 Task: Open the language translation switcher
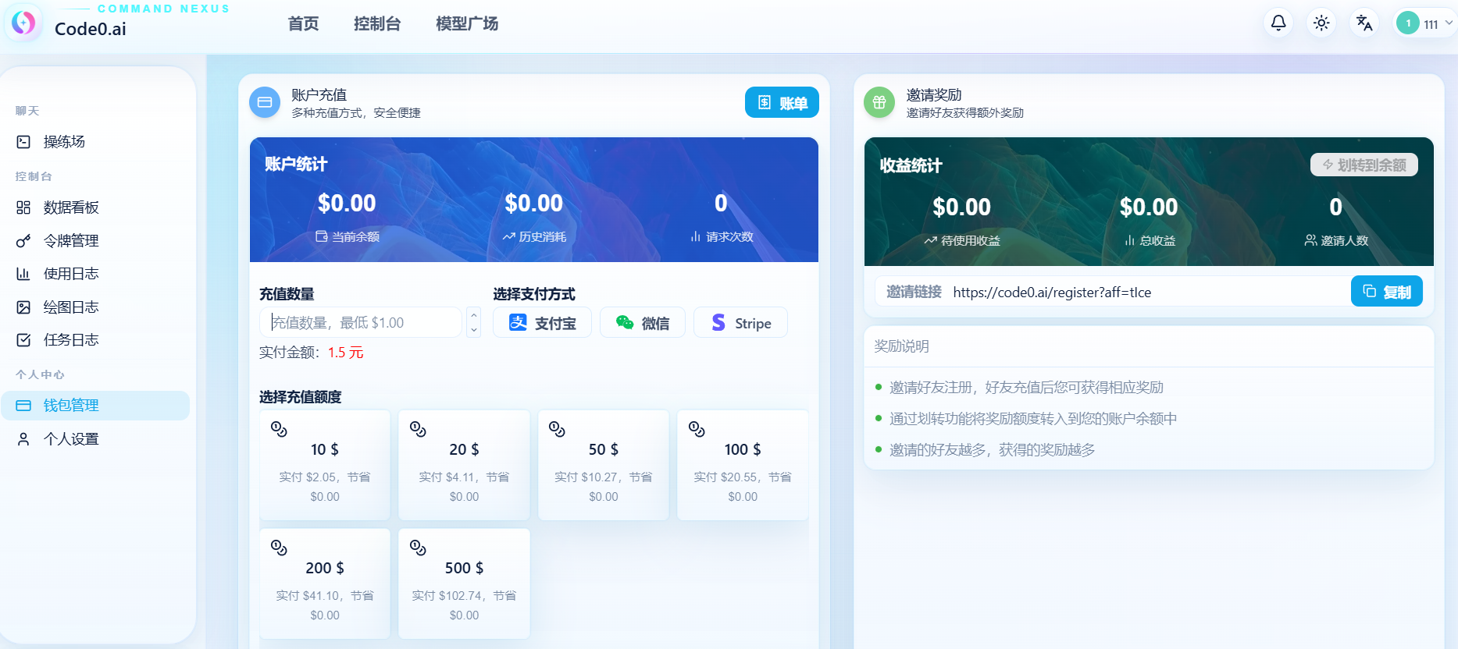click(1364, 23)
